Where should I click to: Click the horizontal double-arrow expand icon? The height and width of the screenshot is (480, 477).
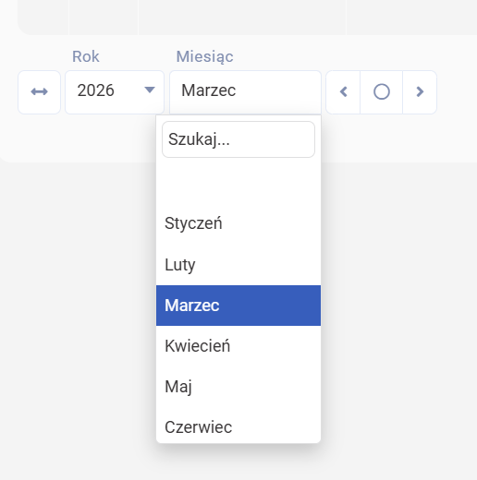tap(39, 91)
